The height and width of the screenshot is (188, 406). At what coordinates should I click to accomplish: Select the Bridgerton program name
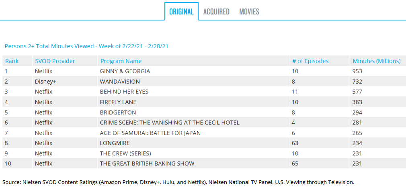click(118, 112)
